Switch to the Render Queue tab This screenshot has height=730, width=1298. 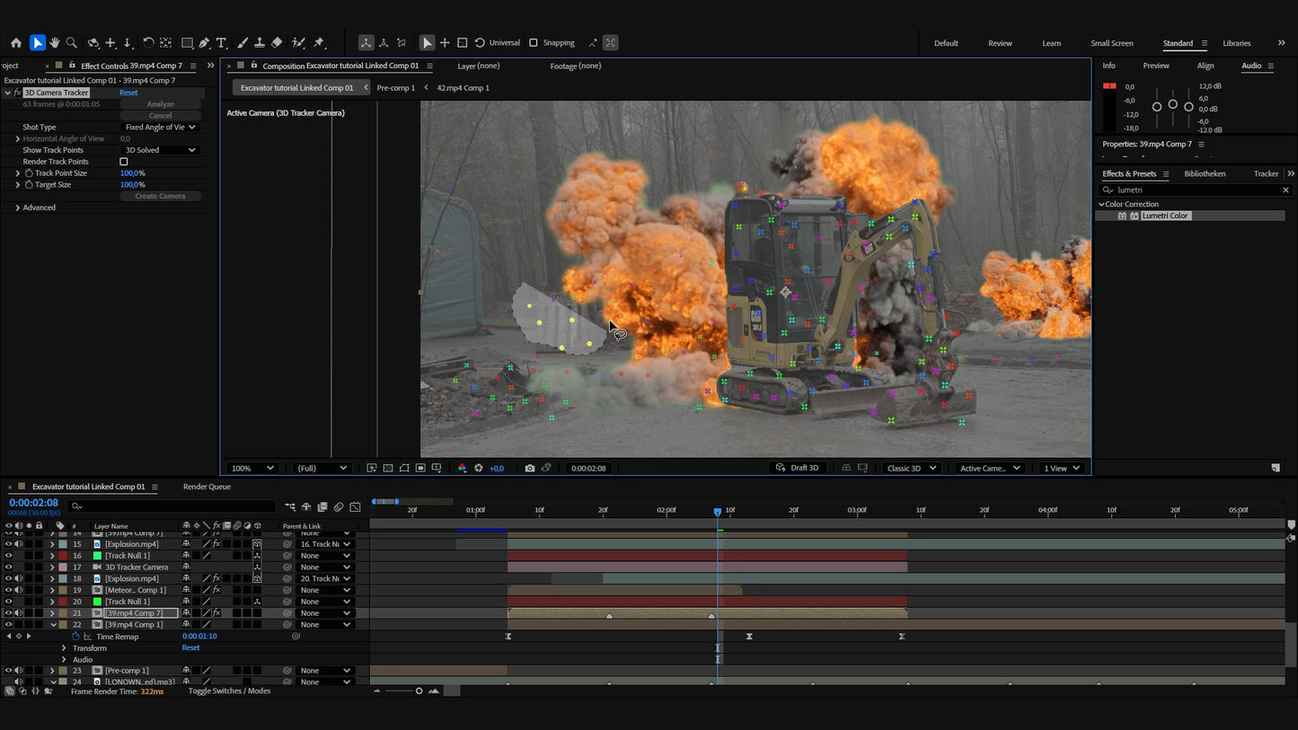point(207,487)
